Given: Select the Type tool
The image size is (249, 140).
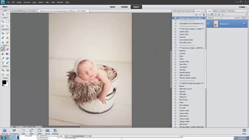Looking at the screenshot, I should pyautogui.click(x=3, y=63).
